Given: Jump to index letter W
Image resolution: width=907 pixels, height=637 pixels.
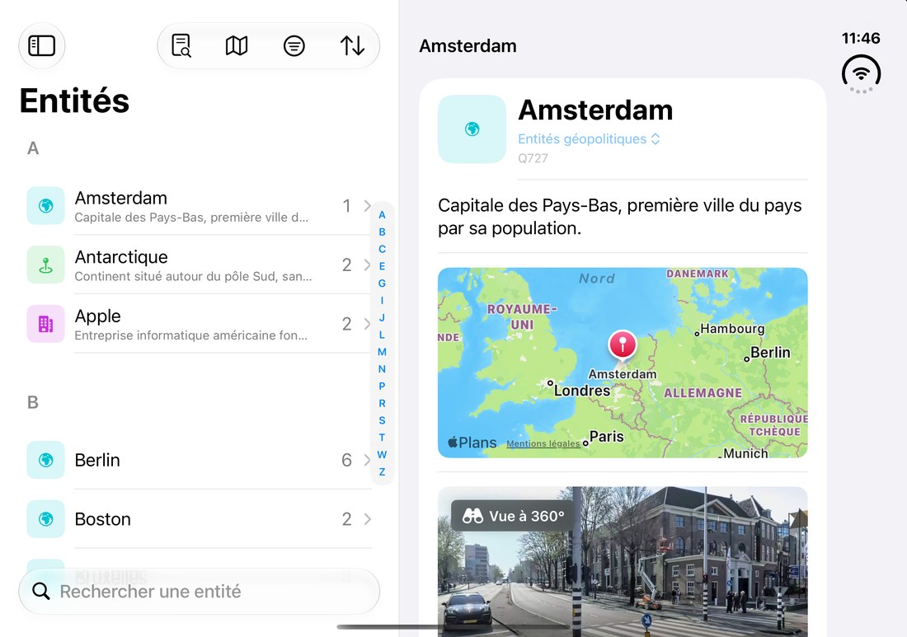Looking at the screenshot, I should (x=382, y=454).
